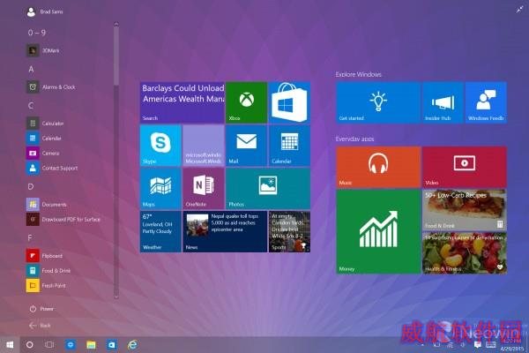Open the Video tile
The image size is (529, 353).
click(465, 167)
